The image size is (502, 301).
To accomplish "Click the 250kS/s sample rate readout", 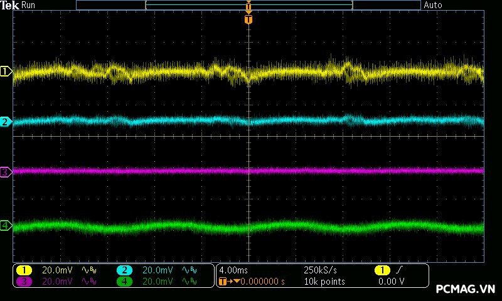I will [320, 270].
